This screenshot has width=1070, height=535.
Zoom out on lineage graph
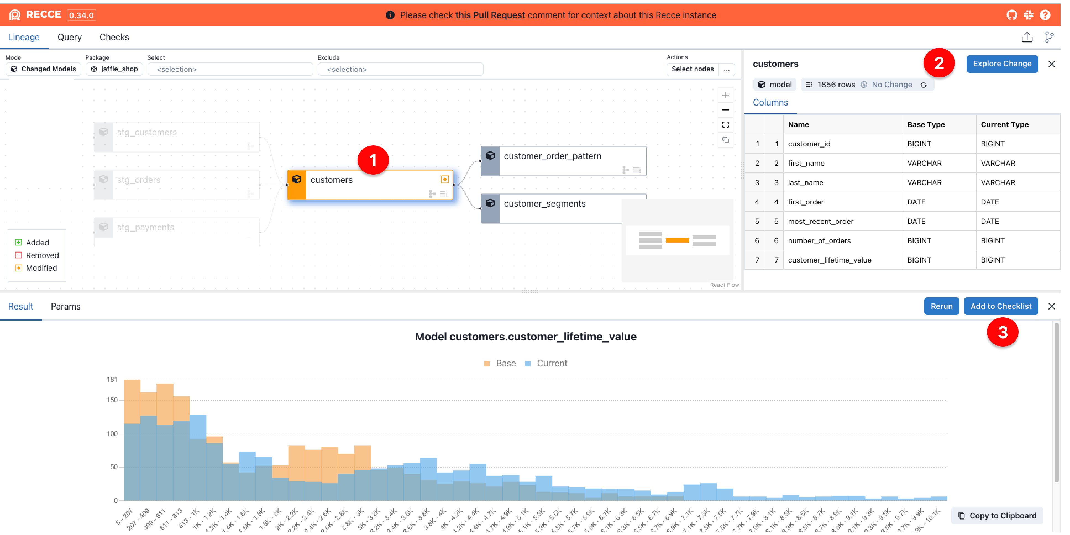pos(725,110)
